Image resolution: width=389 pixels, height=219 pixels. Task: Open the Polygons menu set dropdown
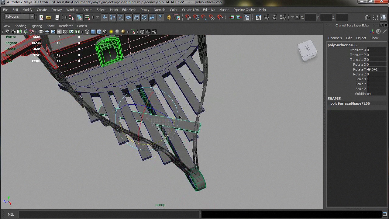(19, 17)
